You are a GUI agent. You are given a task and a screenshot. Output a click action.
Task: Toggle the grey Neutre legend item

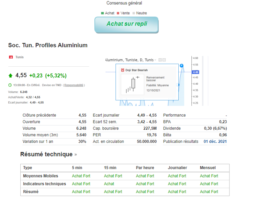(x=139, y=13)
